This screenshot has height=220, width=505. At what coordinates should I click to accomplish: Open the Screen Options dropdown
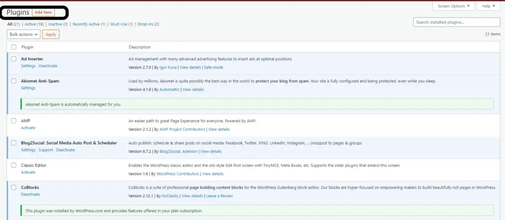click(454, 6)
